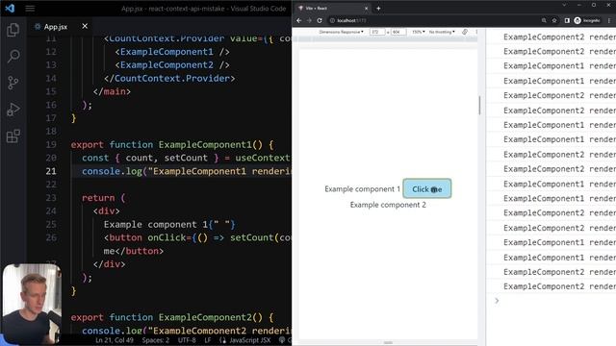
Task: Change file encoding UTF-8
Action: pos(187,340)
